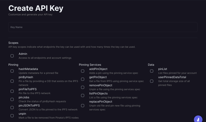Viewport: 206px width, 122px height.
Task: Tick the listPinObjects checkbox
Action: (x=83, y=95)
